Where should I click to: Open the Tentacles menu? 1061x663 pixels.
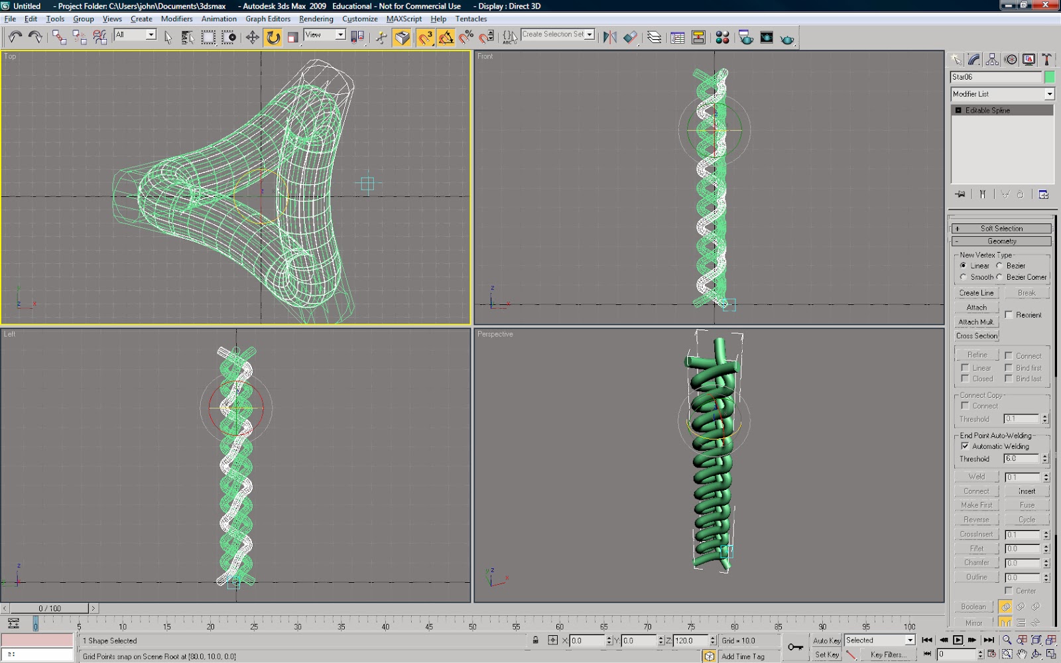click(x=471, y=19)
